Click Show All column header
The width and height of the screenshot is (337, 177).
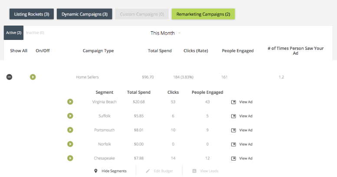[19, 51]
